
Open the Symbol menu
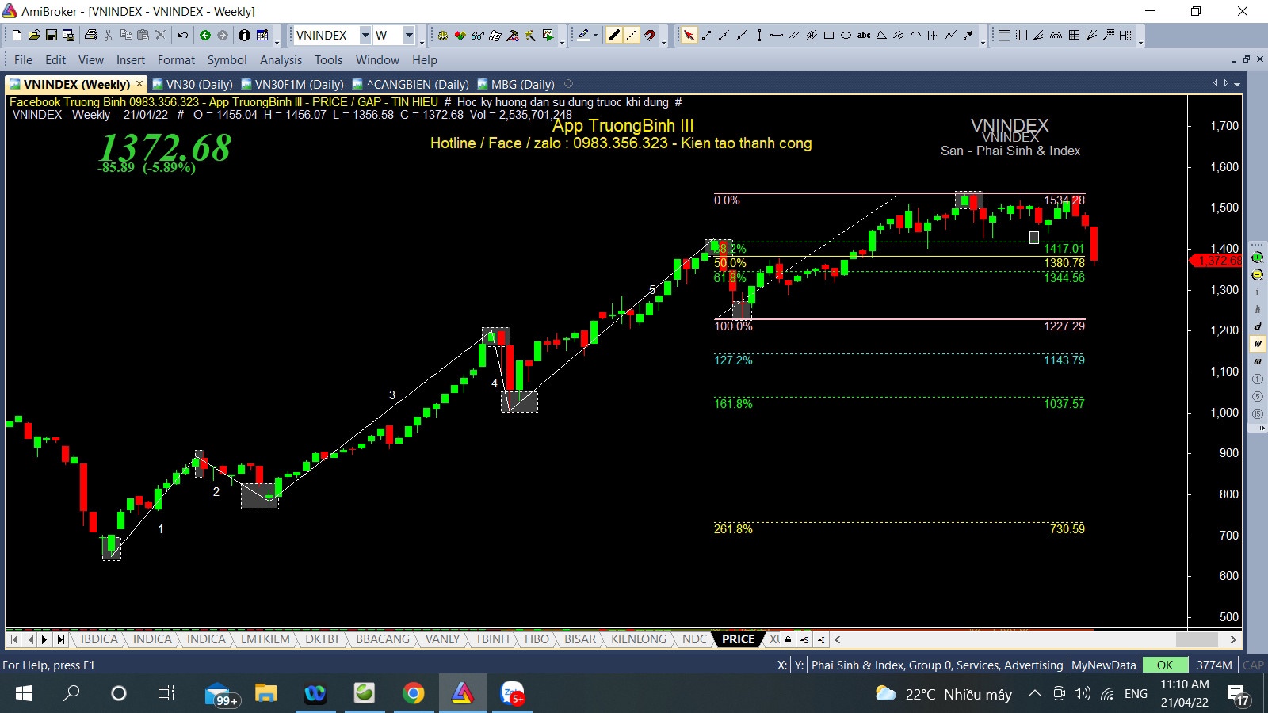coord(227,59)
